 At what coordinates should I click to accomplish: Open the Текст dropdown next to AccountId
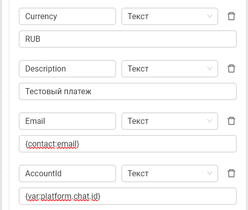(x=170, y=173)
